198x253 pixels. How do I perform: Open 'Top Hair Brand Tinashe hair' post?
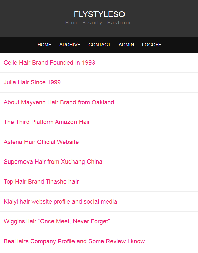point(41,182)
